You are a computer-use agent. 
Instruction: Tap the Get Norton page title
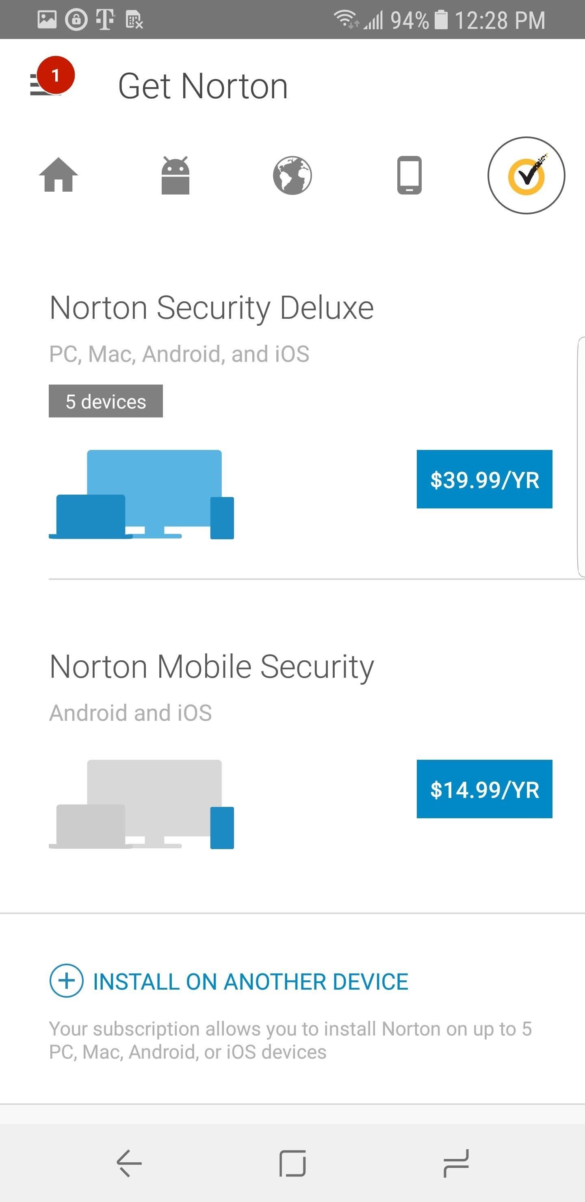(203, 86)
